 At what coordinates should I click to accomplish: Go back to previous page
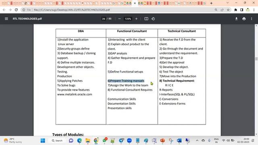click(4, 10)
